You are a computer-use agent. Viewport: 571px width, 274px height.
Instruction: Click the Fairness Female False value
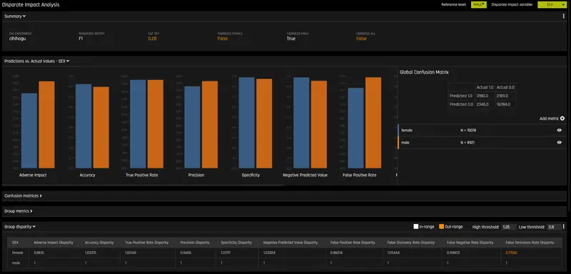(x=223, y=39)
